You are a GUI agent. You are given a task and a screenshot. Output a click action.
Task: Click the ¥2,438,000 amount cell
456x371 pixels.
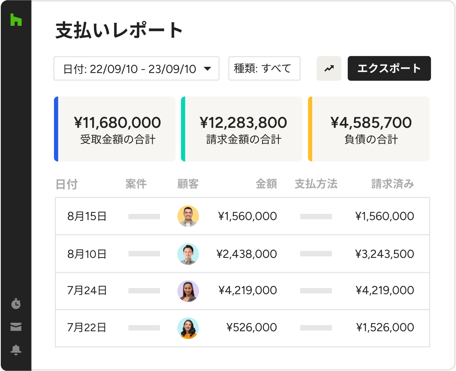(247, 254)
